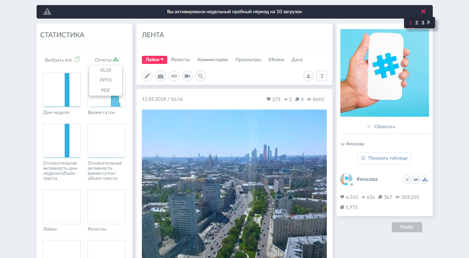Open the Отчеты reports download dropdown
The image size is (469, 258).
coord(106,60)
